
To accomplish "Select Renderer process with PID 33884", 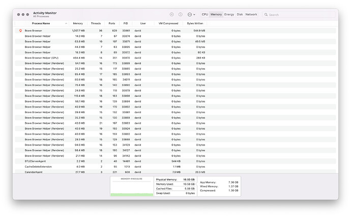I will tap(175, 101).
